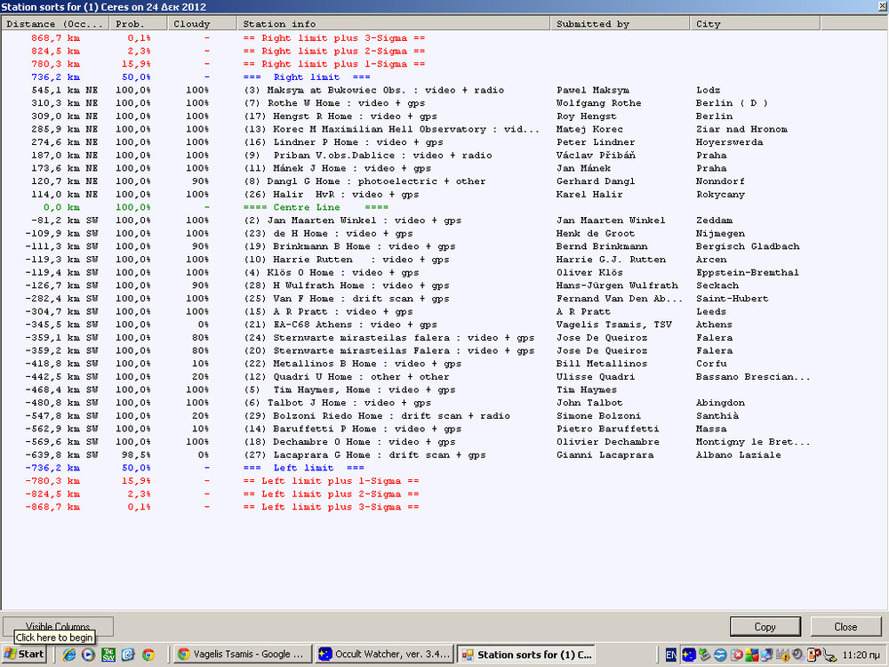The image size is (889, 667).
Task: Switch to Vagelis Tsamis Chrome taskbar window
Action: tap(240, 655)
